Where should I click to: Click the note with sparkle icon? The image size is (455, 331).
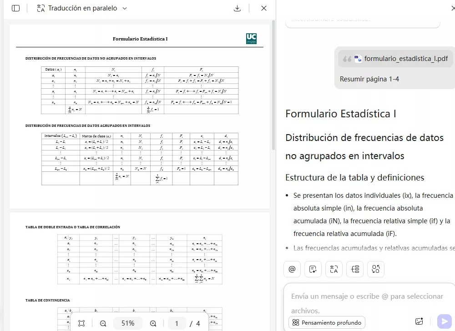(x=313, y=269)
